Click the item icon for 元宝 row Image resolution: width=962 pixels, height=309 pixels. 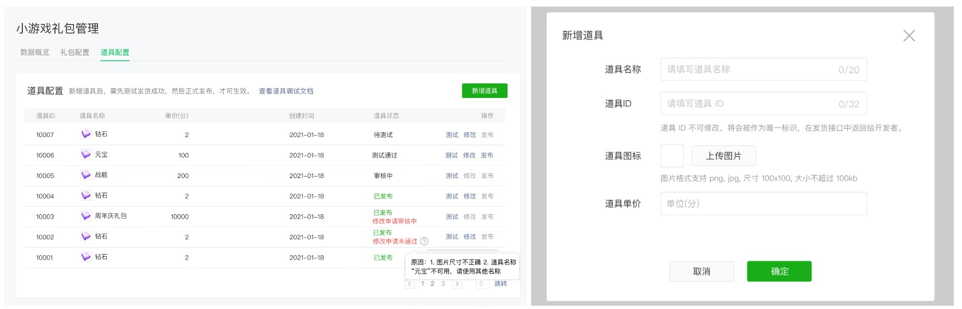click(86, 155)
